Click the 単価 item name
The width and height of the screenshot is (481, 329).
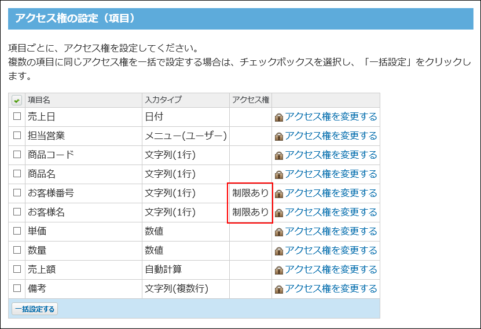[37, 231]
